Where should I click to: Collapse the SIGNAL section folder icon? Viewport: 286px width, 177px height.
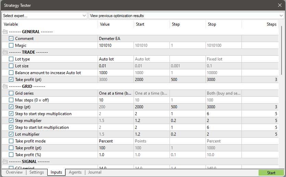point(5,162)
